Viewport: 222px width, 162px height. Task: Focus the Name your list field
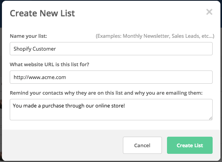tap(111, 49)
